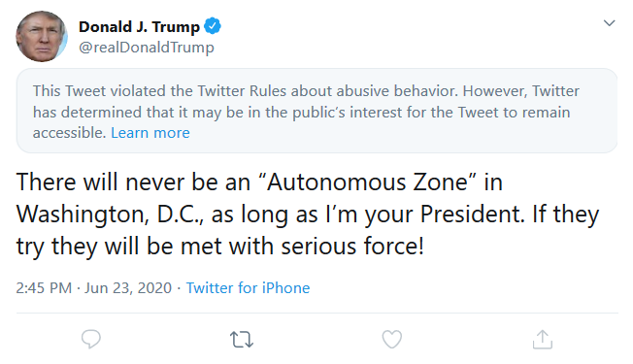
Task: Expand the tweet options chevron menu
Action: pos(609,23)
